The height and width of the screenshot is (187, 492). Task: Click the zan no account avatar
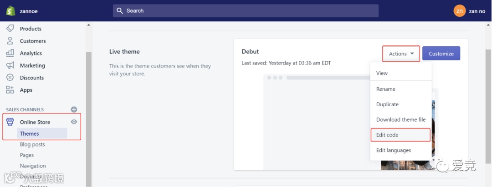[460, 11]
